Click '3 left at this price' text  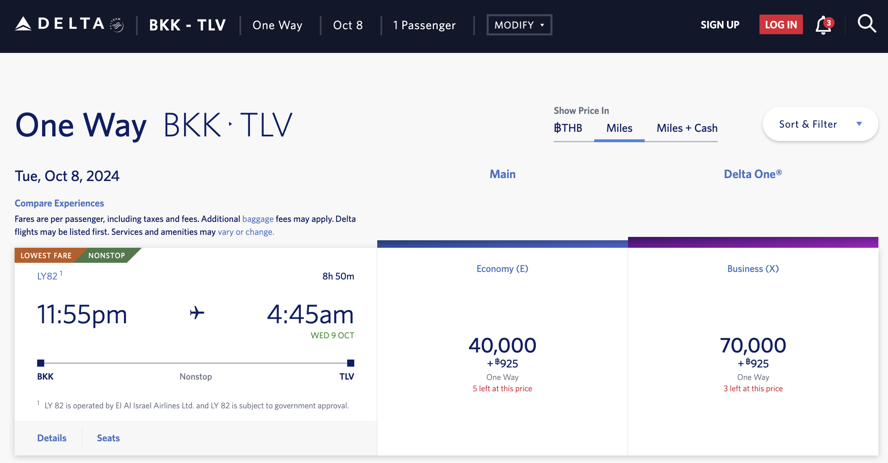click(753, 388)
